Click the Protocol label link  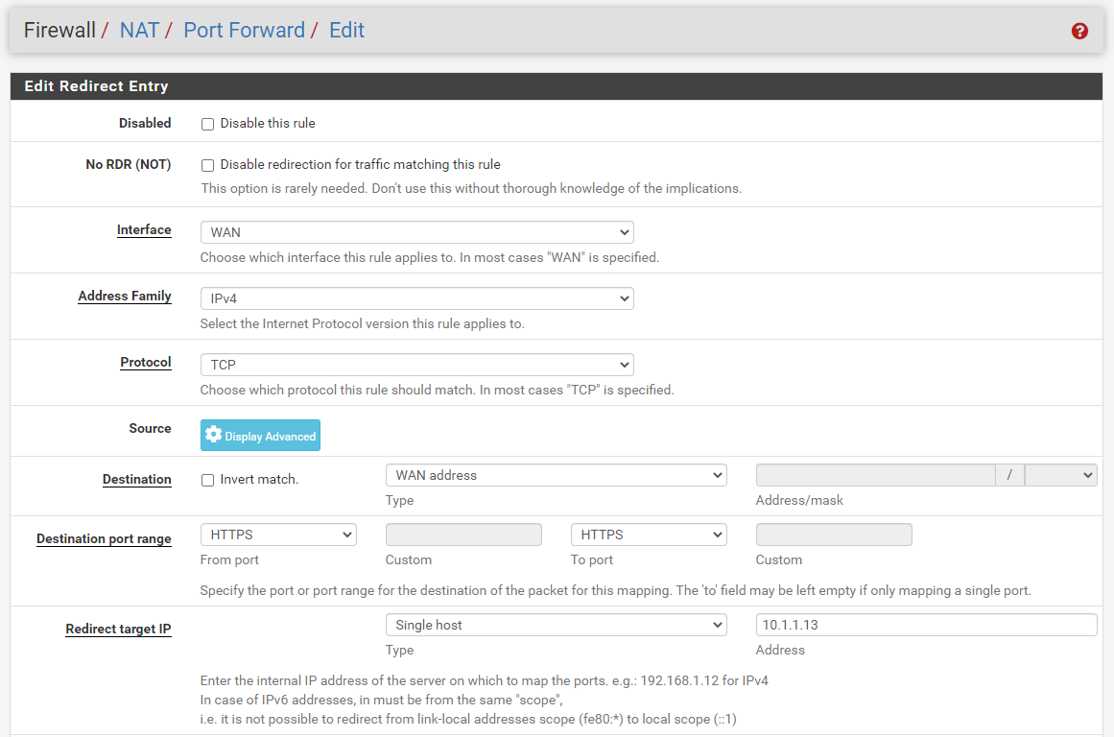146,362
